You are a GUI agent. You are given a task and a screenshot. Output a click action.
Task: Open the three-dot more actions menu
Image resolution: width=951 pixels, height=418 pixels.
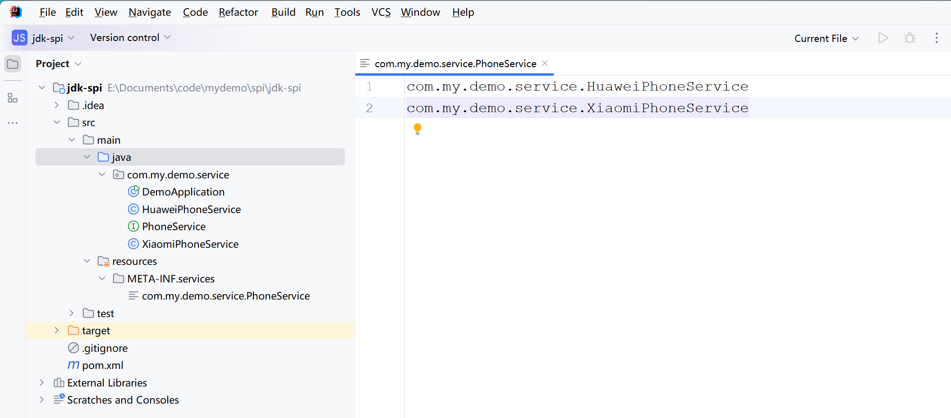(x=936, y=38)
